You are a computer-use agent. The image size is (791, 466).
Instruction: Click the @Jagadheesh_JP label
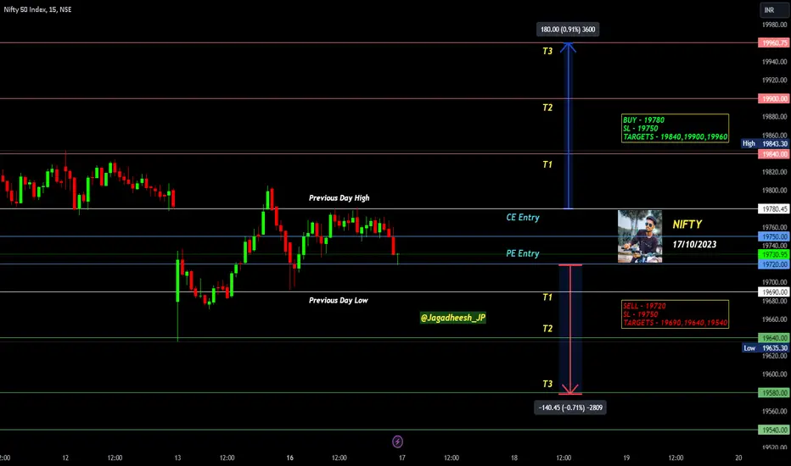453,318
